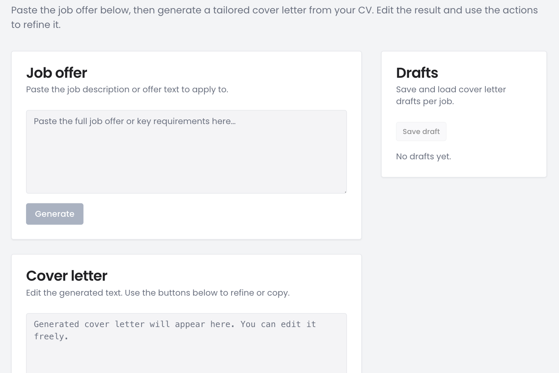
Task: Click the Drafts panel heading
Action: pyautogui.click(x=417, y=73)
